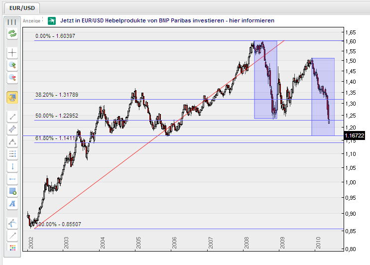This screenshot has width=370, height=265.
Task: Click the 0,80 price axis label
Action: 351,249
